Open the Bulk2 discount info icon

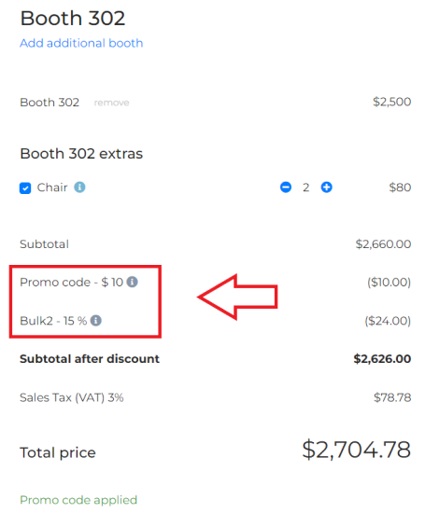96,320
